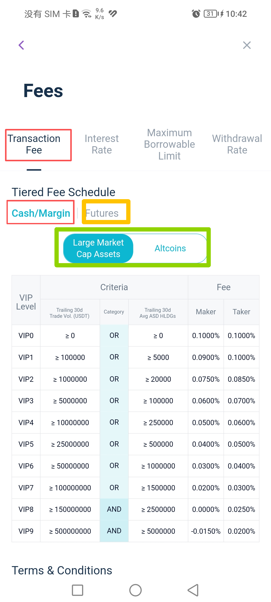271x602 pixels.
Task: Tap the Android recent apps square button
Action: click(78, 590)
